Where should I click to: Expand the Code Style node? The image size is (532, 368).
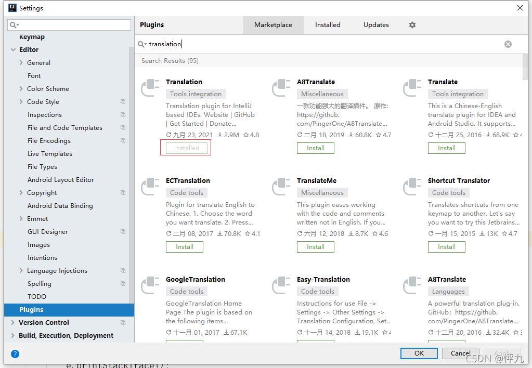(x=21, y=102)
